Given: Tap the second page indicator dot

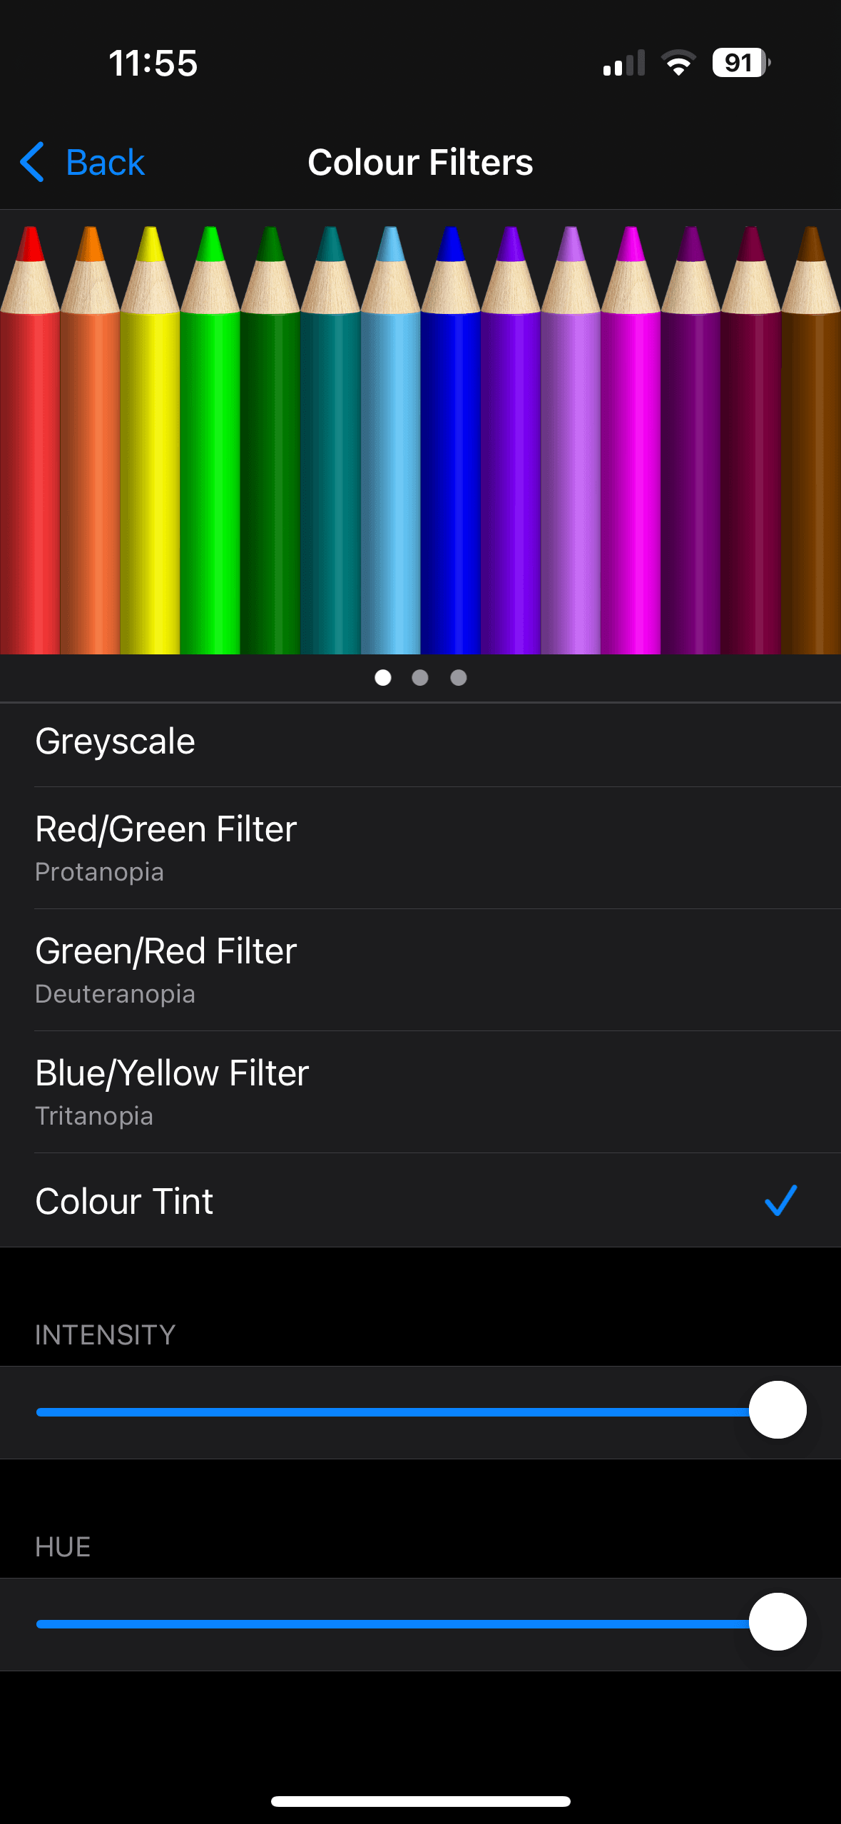Looking at the screenshot, I should click(420, 677).
